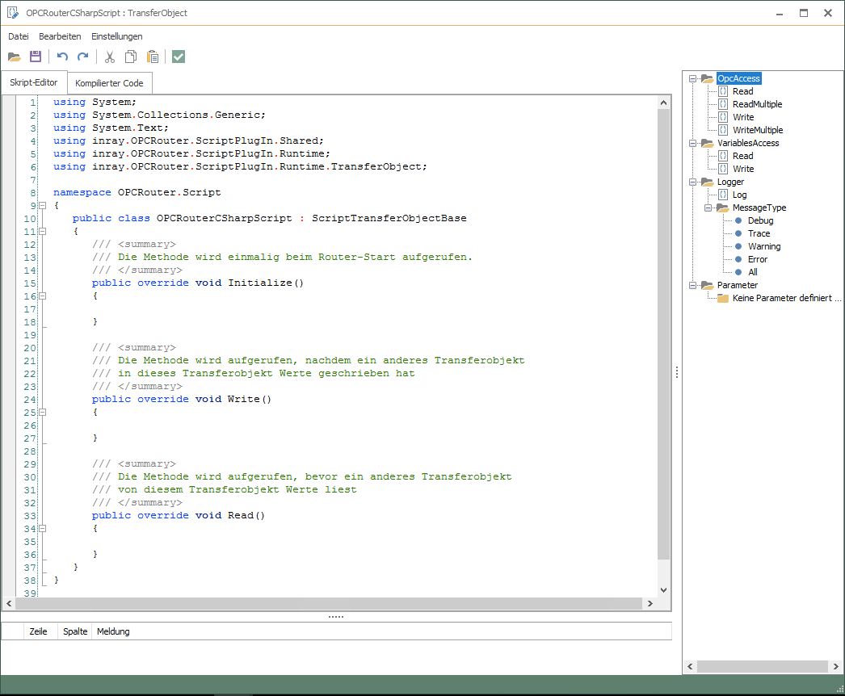Open the Einstellungen menu
This screenshot has height=696, width=845.
coord(117,36)
